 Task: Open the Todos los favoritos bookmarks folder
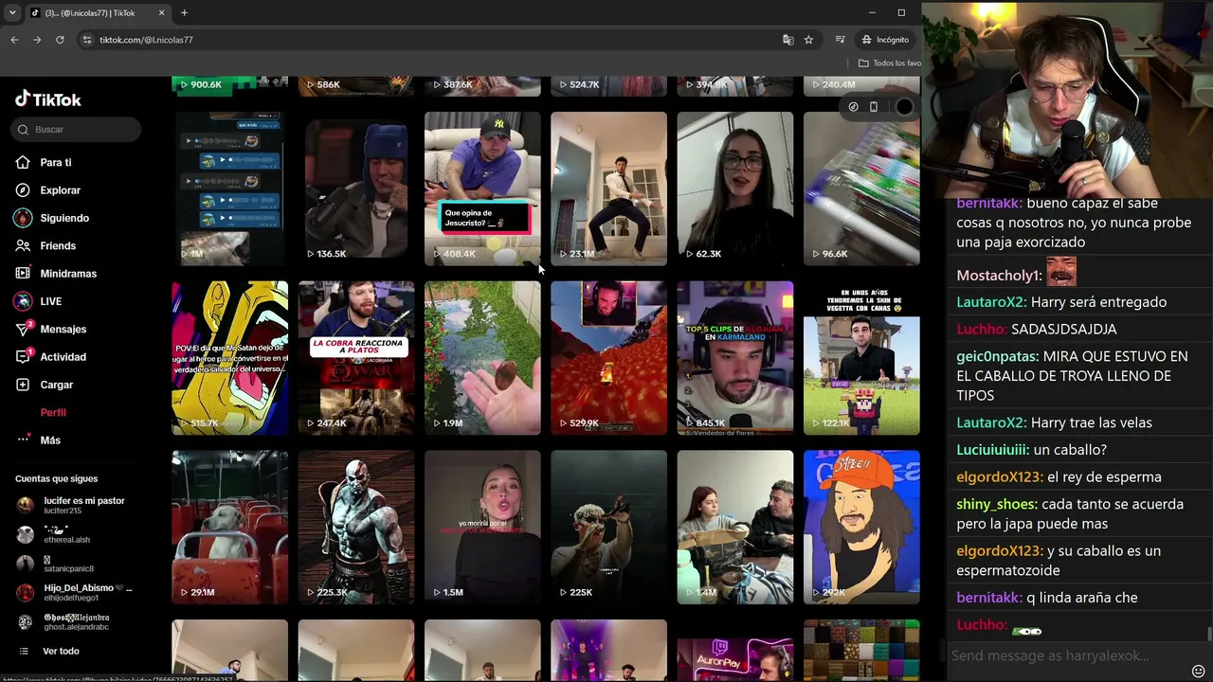tap(889, 63)
